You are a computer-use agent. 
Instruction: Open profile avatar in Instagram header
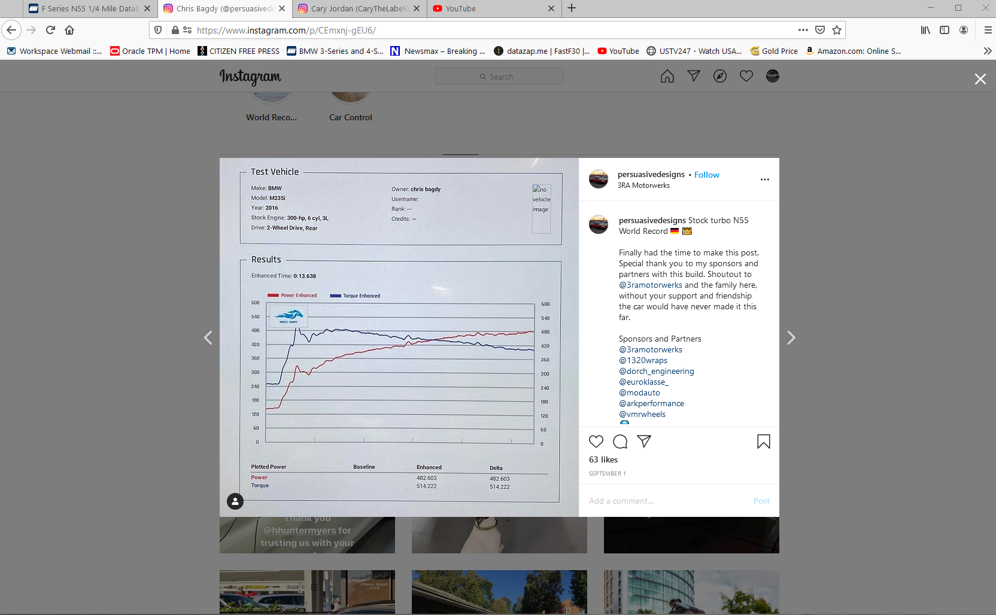[773, 76]
